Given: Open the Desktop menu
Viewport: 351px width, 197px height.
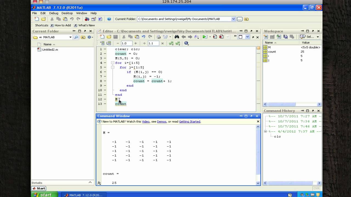Looking at the screenshot, I should 67,13.
